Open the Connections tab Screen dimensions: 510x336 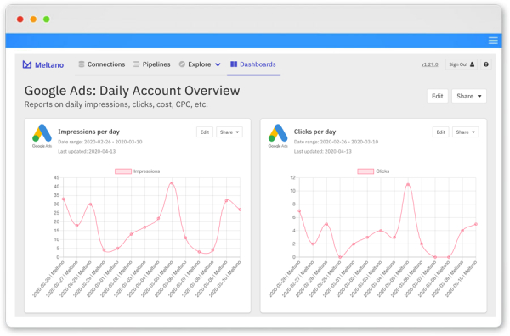point(102,64)
